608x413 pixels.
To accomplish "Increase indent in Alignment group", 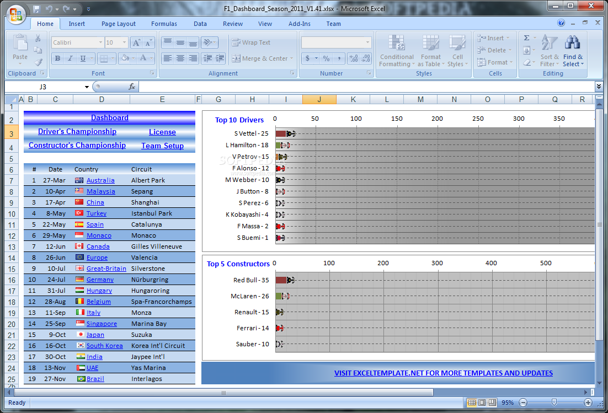I will point(220,58).
